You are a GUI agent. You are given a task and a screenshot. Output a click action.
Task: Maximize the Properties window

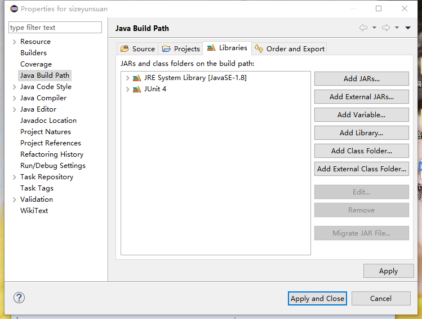tap(379, 8)
